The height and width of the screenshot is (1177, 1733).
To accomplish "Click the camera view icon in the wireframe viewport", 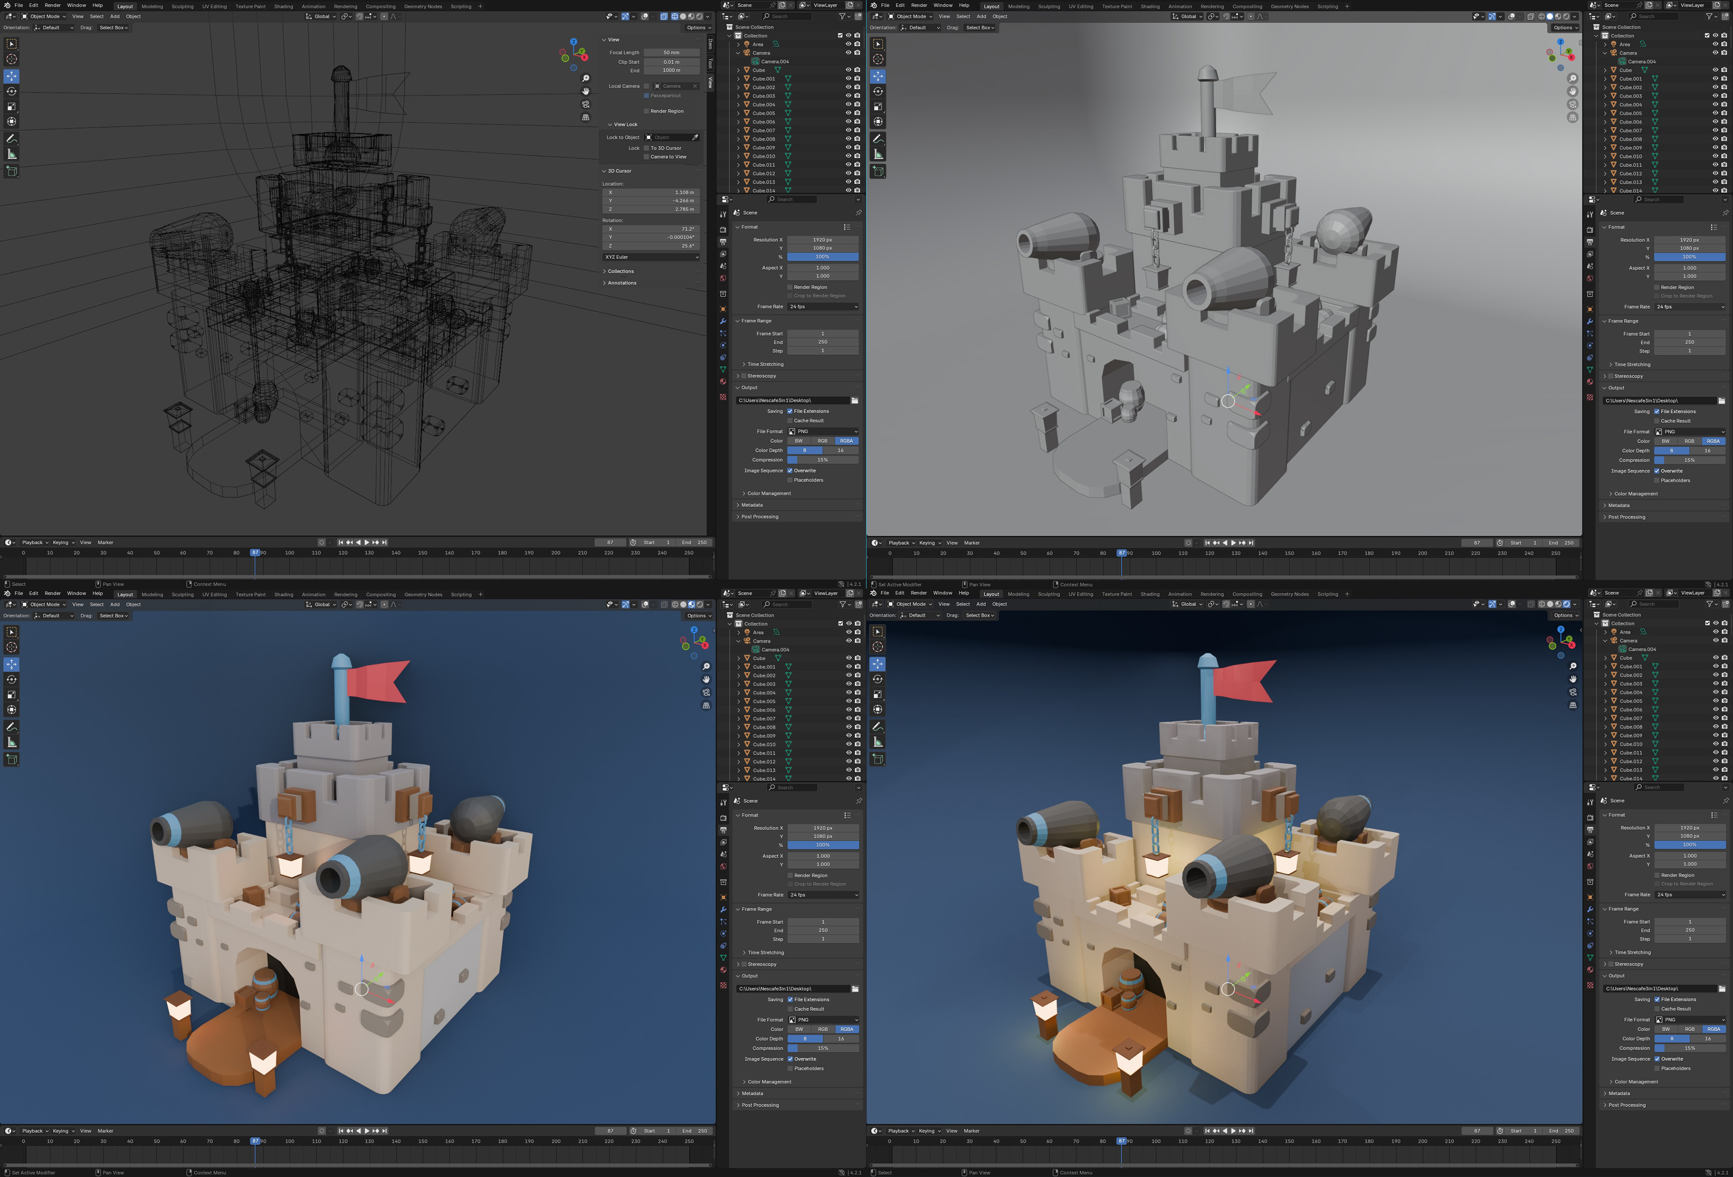I will point(586,104).
